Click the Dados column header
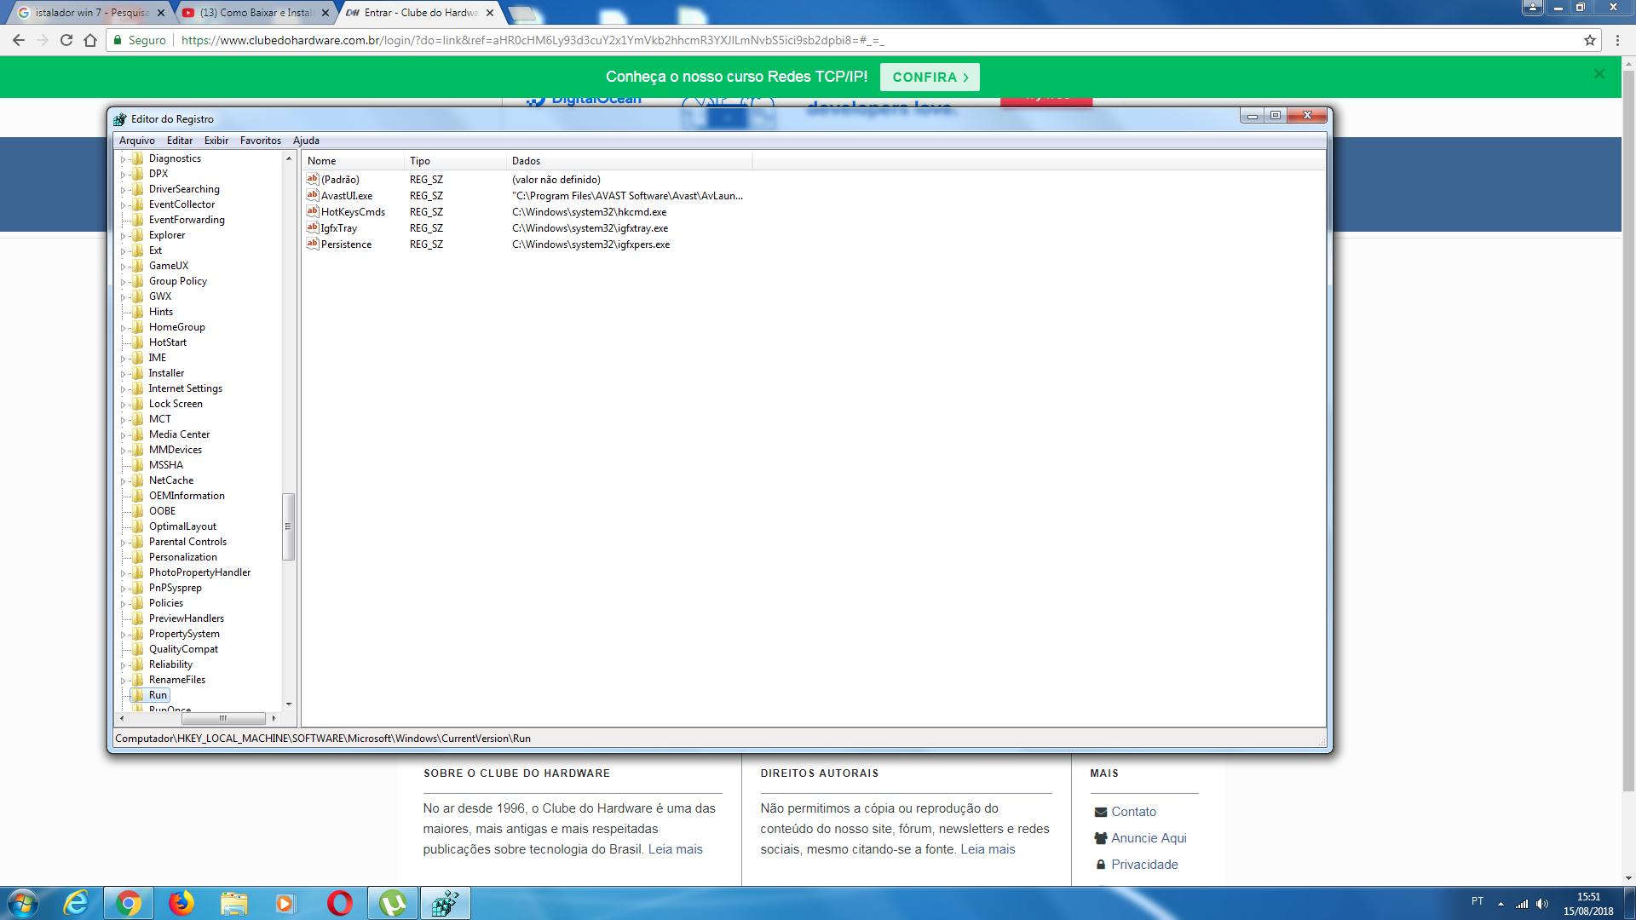This screenshot has width=1636, height=920. [630, 160]
